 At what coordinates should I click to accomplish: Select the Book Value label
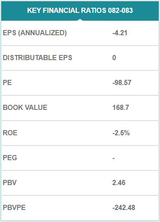pyautogui.click(x=25, y=107)
